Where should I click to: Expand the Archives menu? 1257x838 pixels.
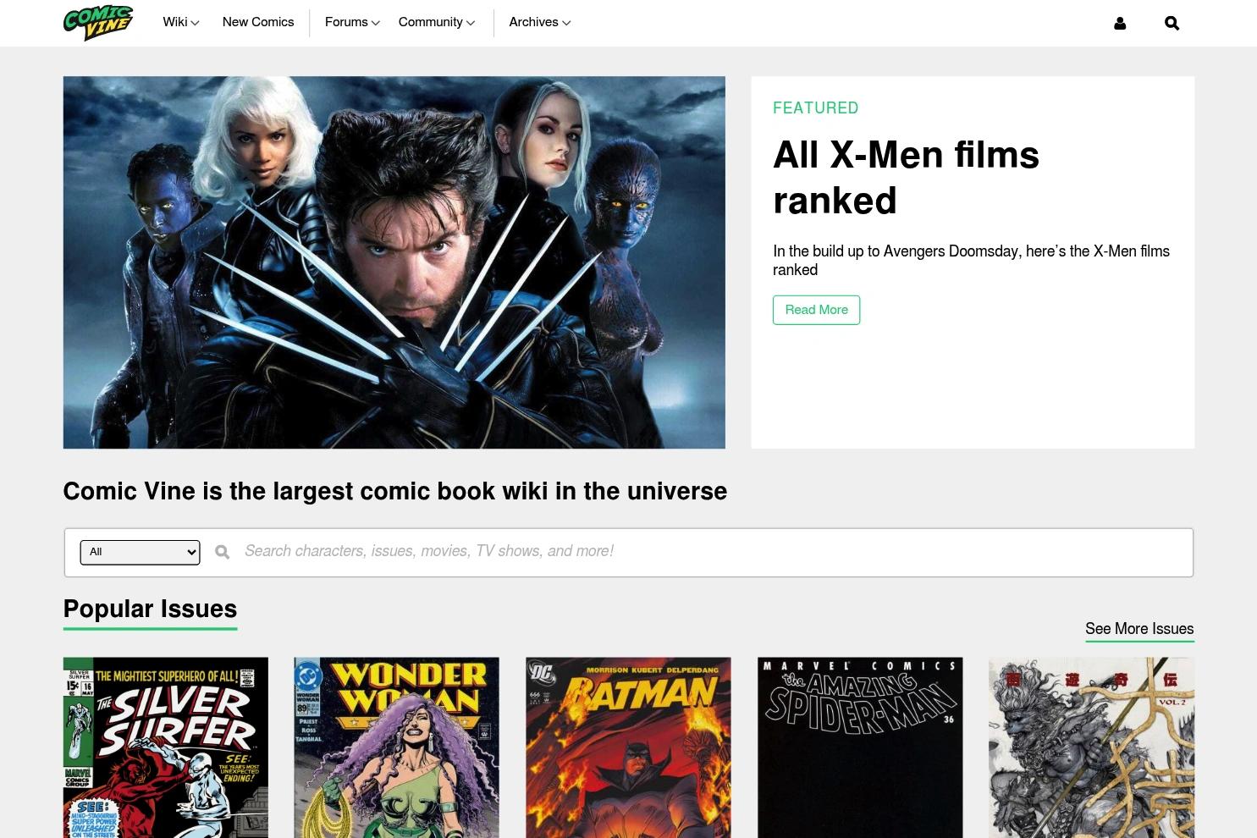(x=540, y=22)
